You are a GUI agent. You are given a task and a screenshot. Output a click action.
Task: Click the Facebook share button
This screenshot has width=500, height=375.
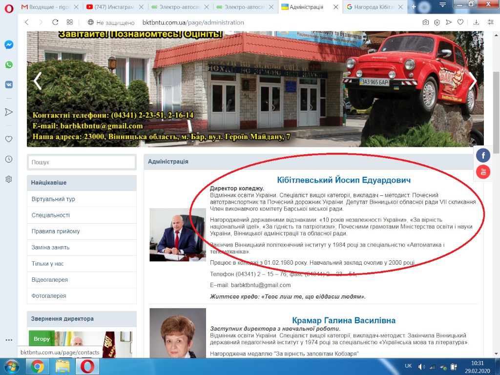483,155
